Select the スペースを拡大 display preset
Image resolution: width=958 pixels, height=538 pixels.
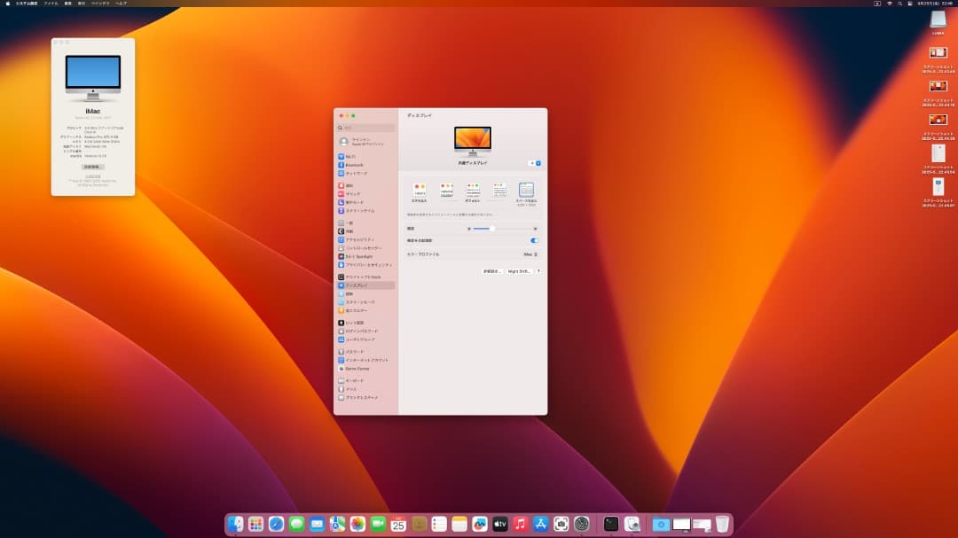528,190
